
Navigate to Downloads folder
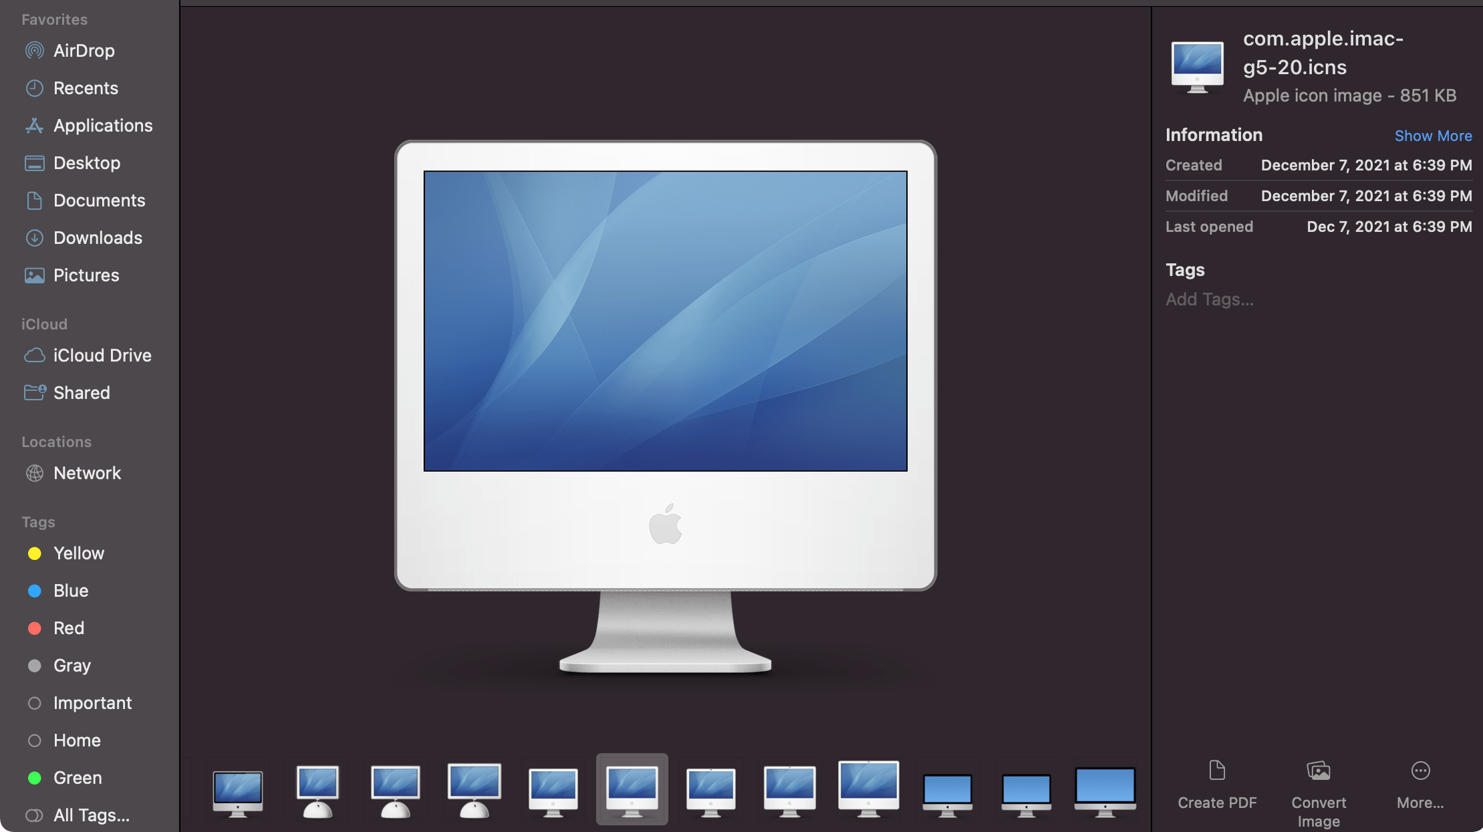[x=98, y=237]
